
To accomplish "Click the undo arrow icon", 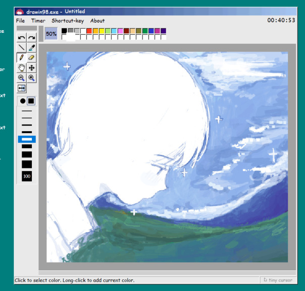I will (x=21, y=37).
